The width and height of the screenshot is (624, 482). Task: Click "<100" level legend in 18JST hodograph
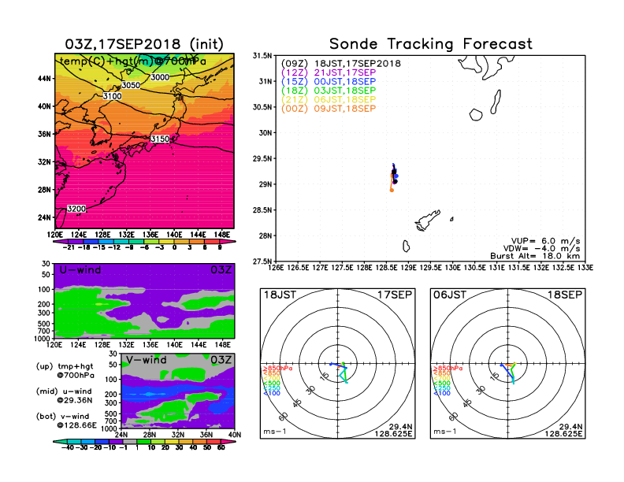(x=272, y=393)
